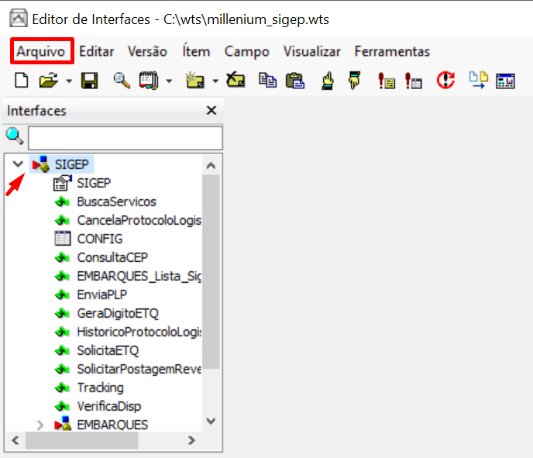
Task: Click the Paste clipboard toolbar icon
Action: pyautogui.click(x=294, y=81)
